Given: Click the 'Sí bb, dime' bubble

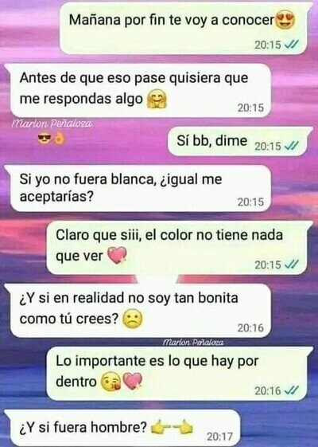Looking at the screenshot, I should [x=238, y=141].
